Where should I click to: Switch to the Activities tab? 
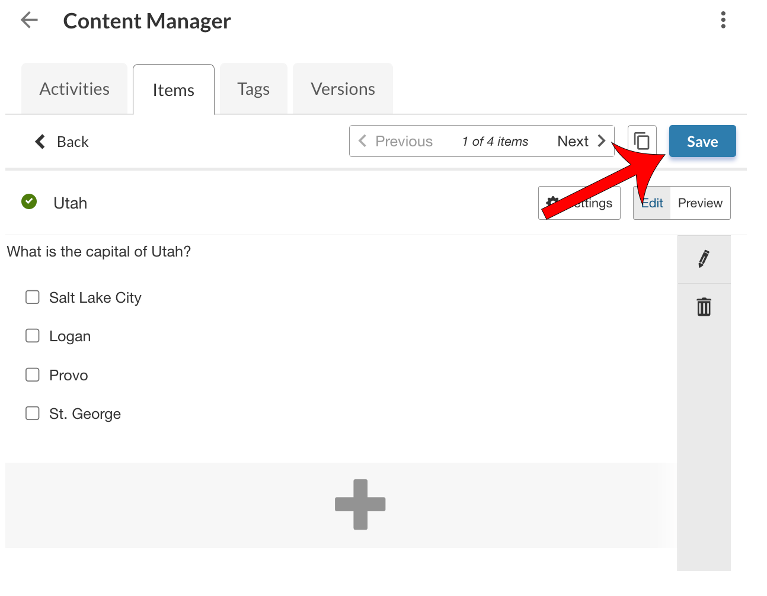coord(75,89)
